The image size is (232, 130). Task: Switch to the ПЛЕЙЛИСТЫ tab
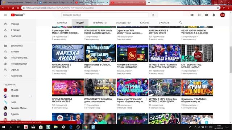100,23
